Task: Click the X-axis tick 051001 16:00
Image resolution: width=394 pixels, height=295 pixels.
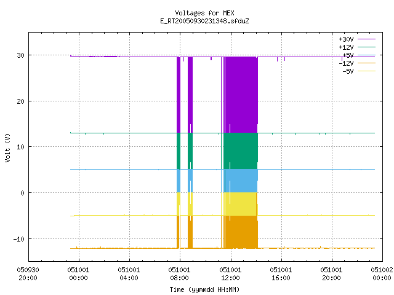Action: (281, 274)
